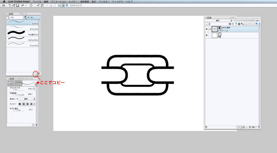
Task: Open the CLIP STUDIO PAINT application menu
Action: pos(19,2)
